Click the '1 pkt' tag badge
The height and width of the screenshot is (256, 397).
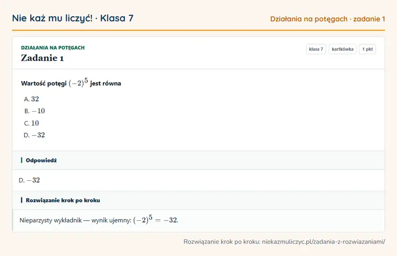pos(367,49)
